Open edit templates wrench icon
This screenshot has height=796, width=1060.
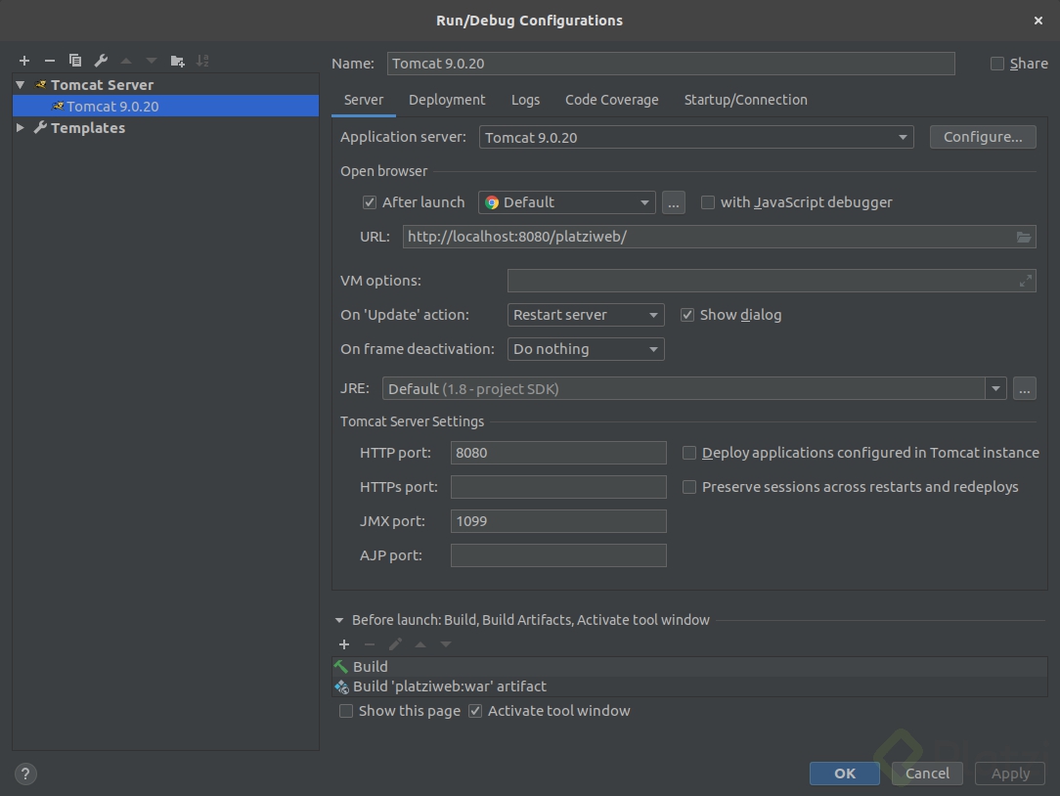[101, 61]
